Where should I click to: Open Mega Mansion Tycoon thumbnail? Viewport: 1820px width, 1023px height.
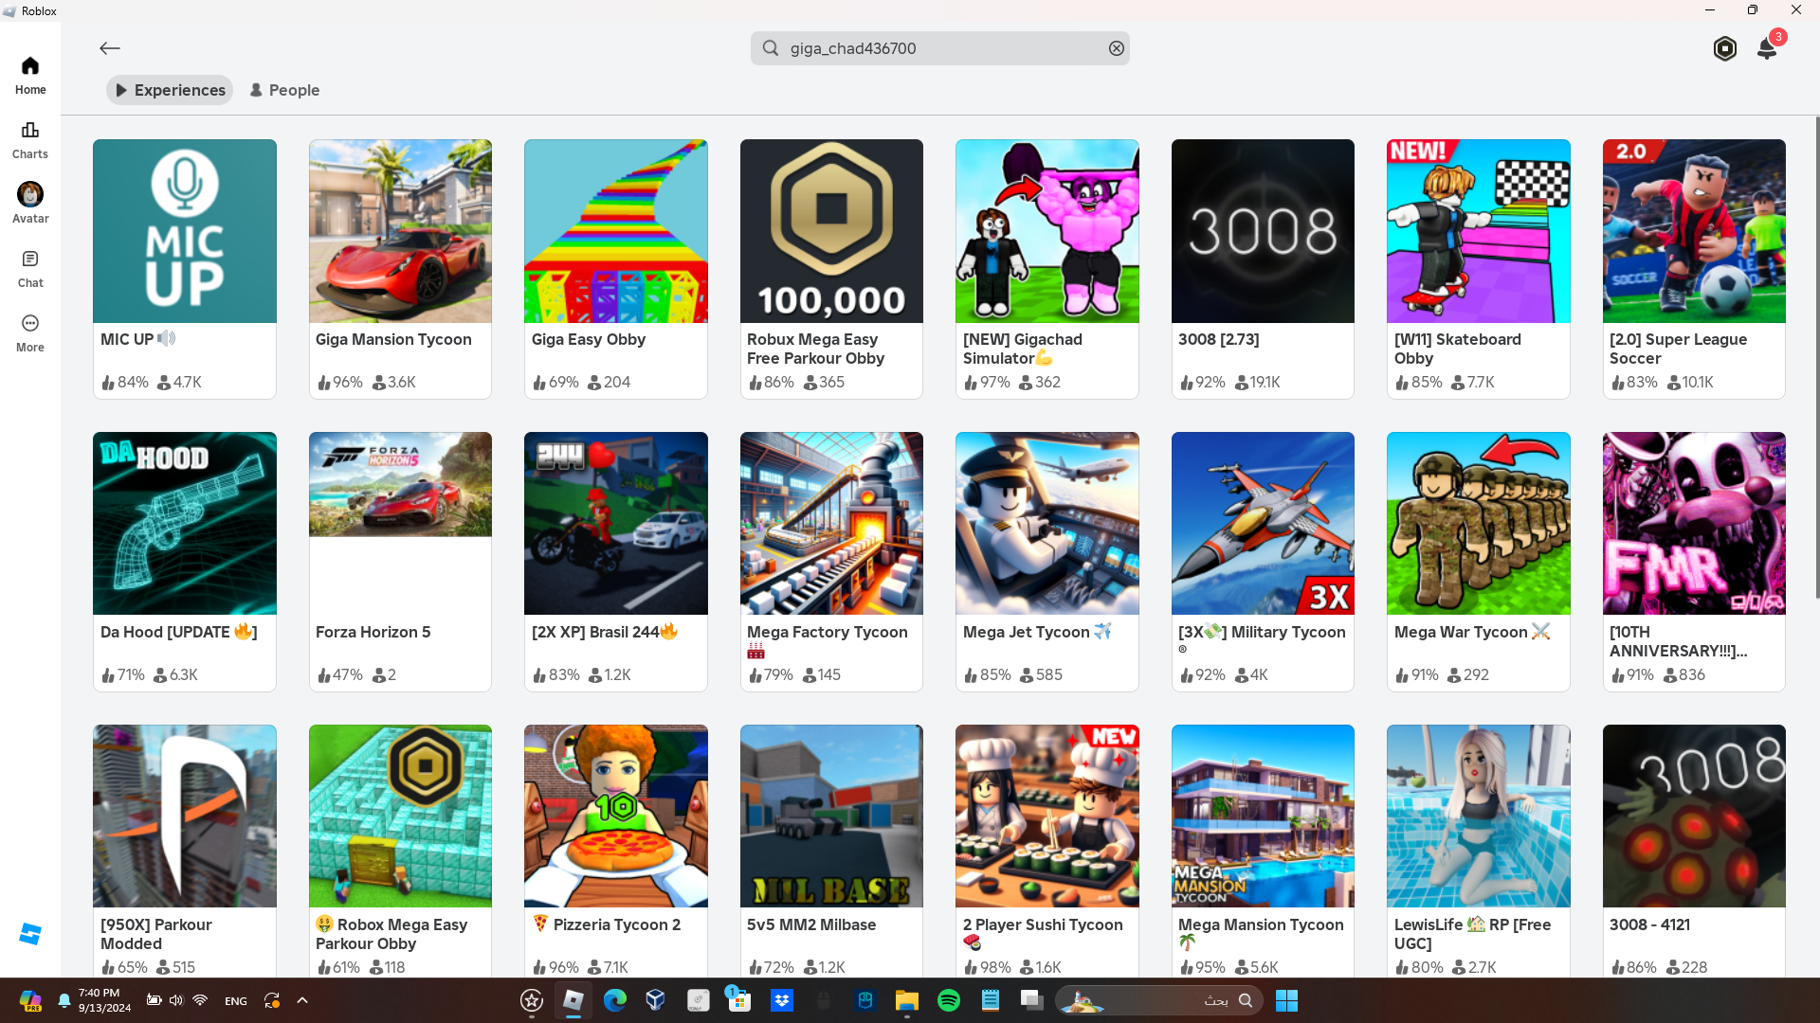(x=1263, y=817)
